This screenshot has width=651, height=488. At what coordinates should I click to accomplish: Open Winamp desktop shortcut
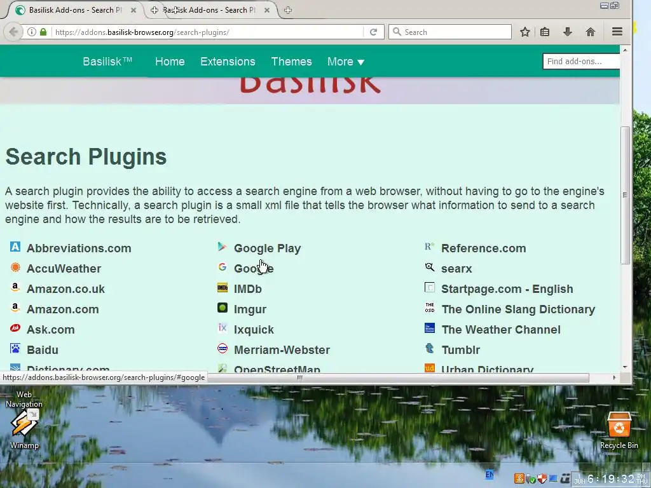[x=24, y=428]
